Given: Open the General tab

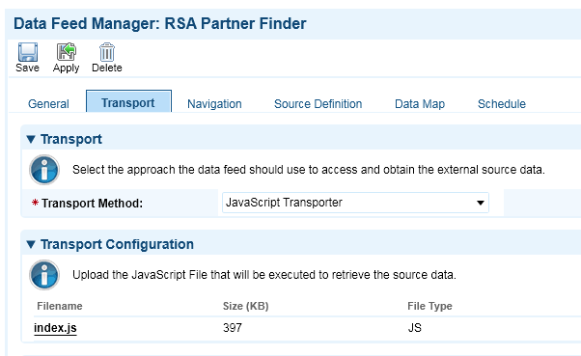Looking at the screenshot, I should (48, 104).
